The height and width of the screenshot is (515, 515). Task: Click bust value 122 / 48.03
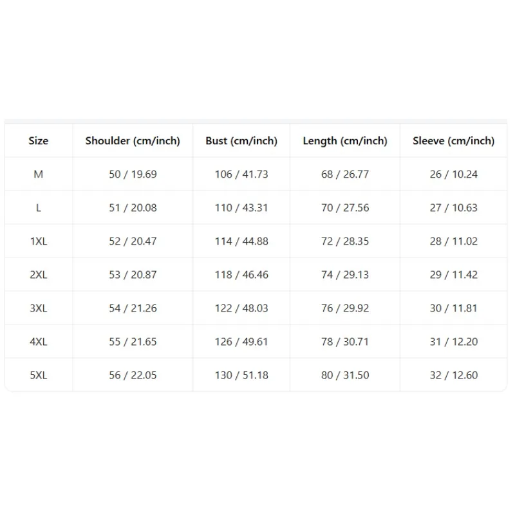tap(241, 308)
